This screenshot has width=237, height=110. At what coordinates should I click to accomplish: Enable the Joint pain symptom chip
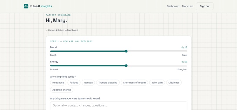[x=157, y=83]
